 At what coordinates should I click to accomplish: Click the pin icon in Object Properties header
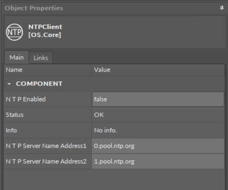pos(222,8)
